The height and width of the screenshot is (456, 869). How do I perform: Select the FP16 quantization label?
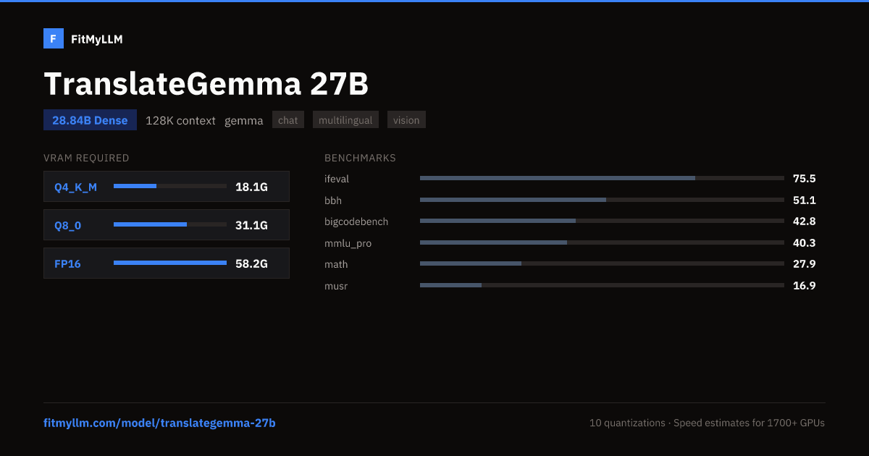point(67,263)
